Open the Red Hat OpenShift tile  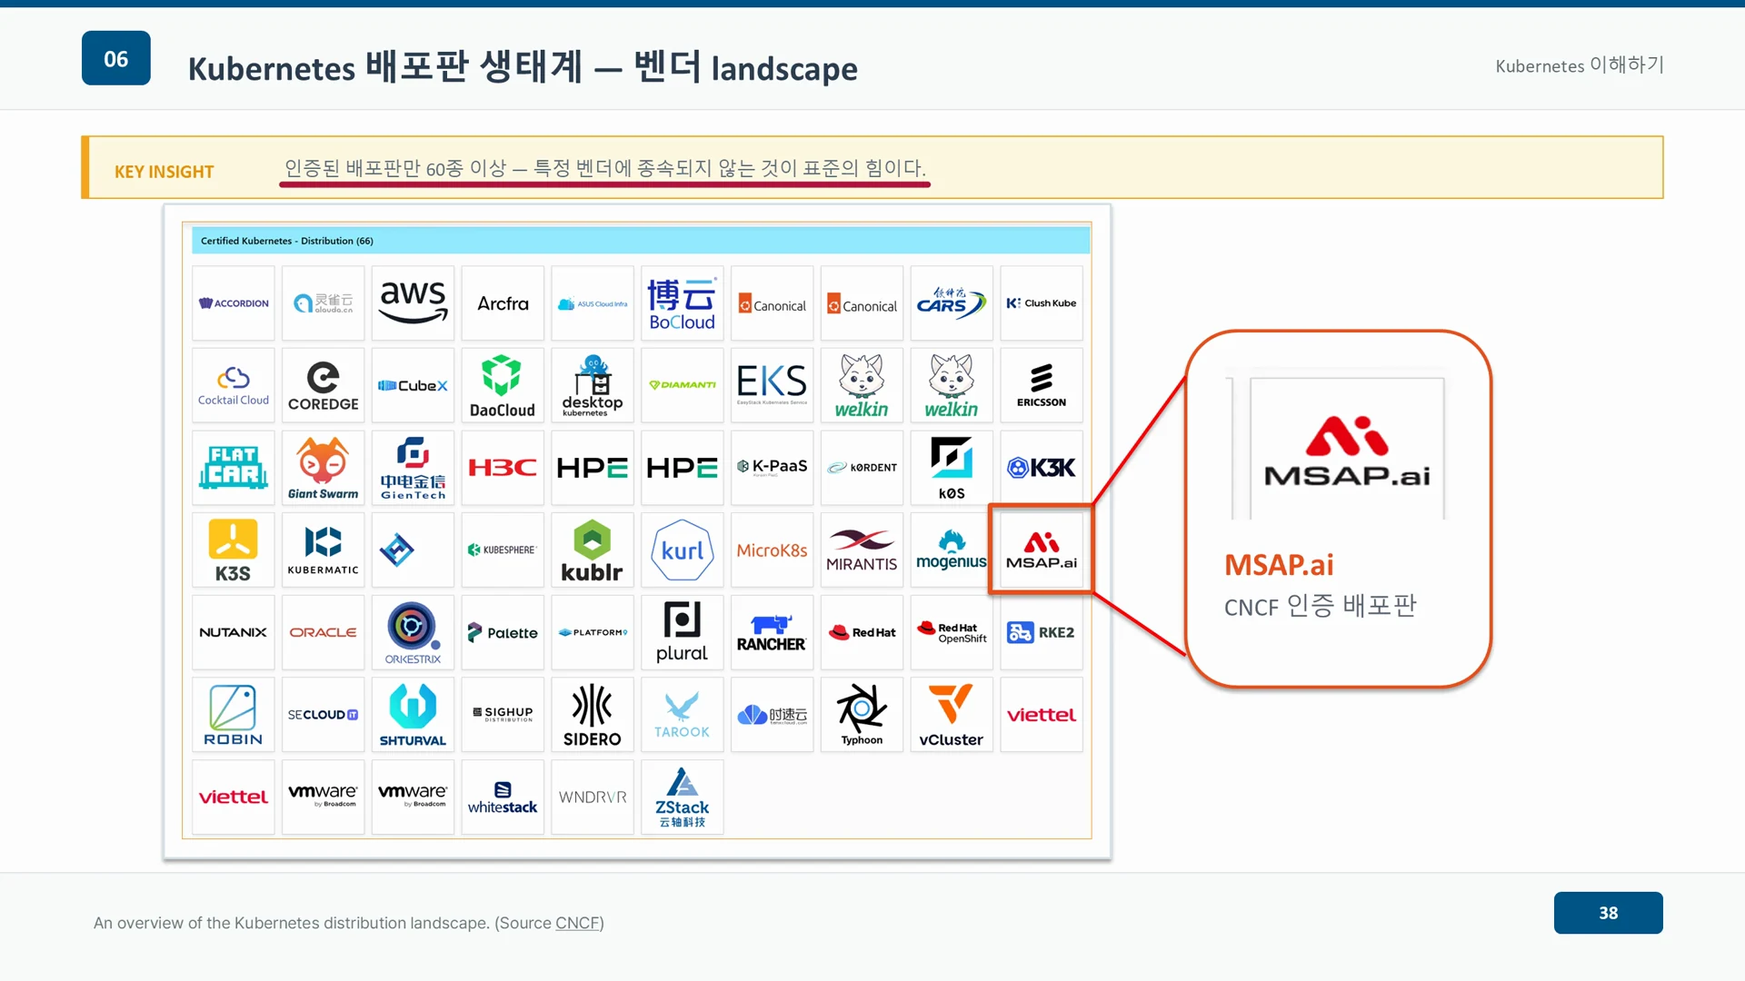[952, 632]
